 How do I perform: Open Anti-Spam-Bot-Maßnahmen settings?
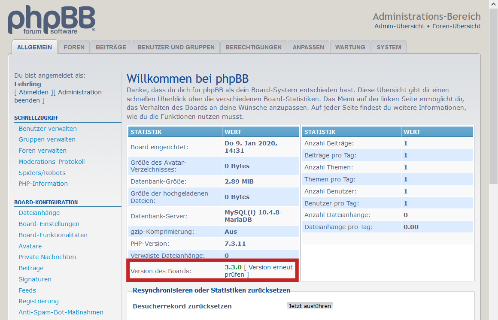click(61, 312)
